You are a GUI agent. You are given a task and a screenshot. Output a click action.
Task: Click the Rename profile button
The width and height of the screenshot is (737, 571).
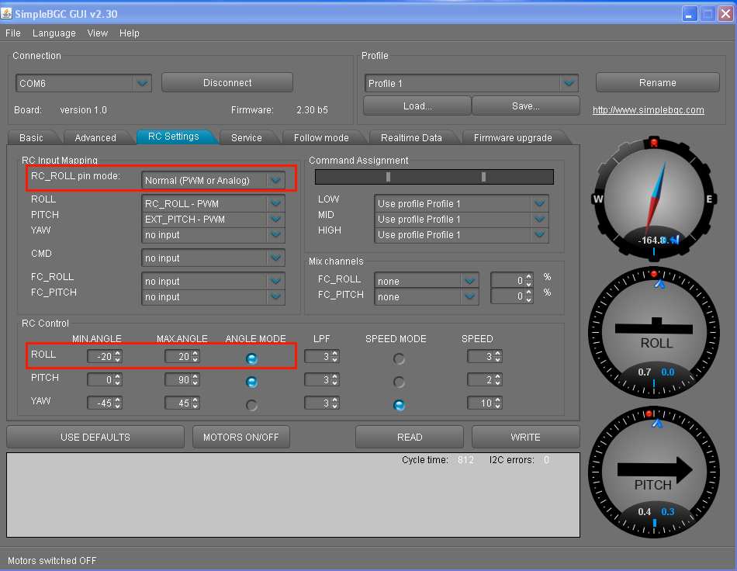coord(658,83)
